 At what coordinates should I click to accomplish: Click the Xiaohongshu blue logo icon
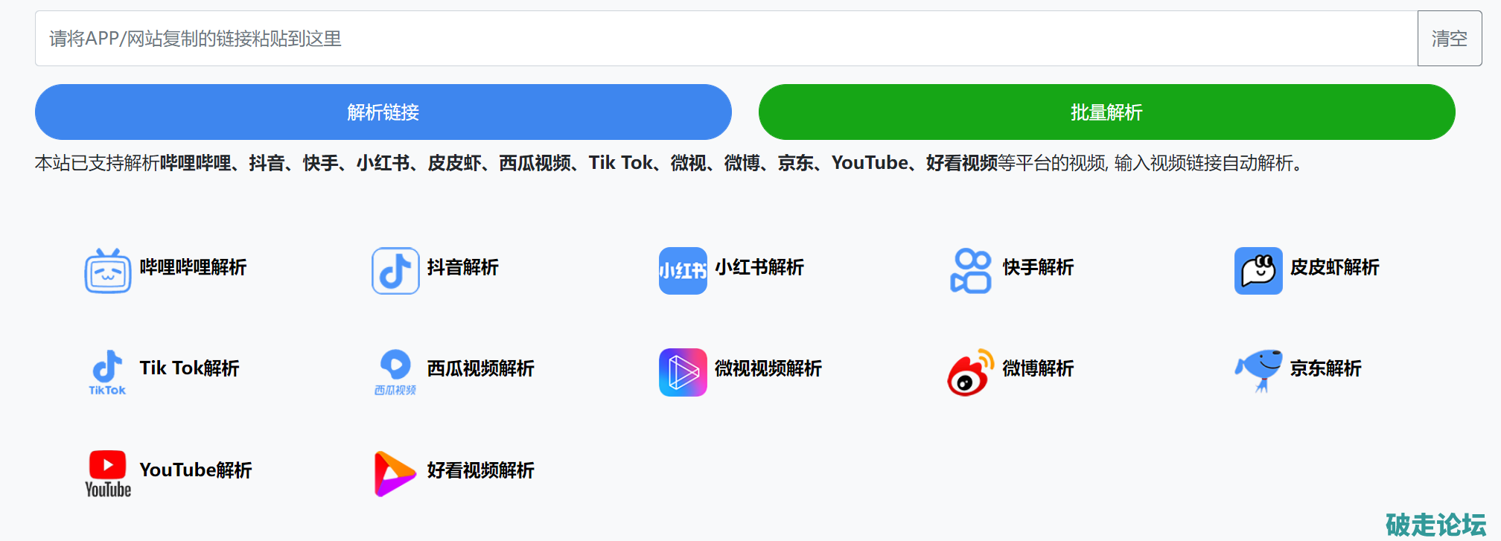tap(683, 271)
